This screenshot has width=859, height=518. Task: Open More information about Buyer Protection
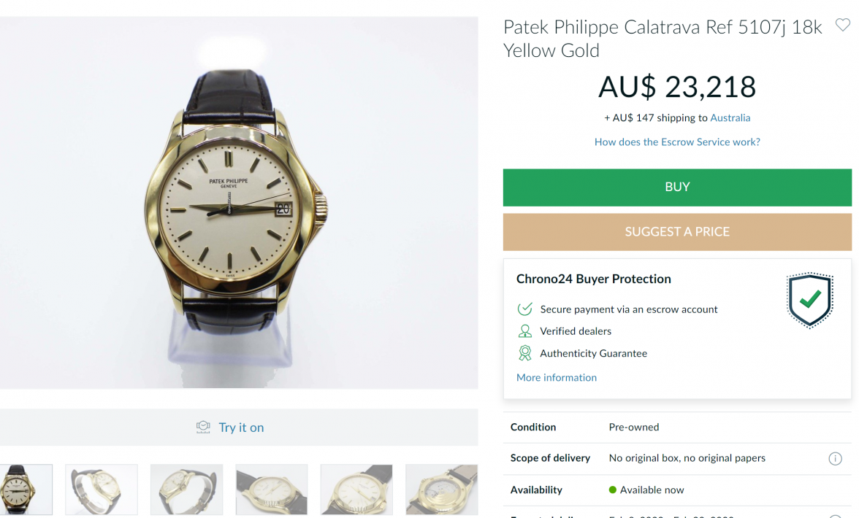(x=557, y=377)
